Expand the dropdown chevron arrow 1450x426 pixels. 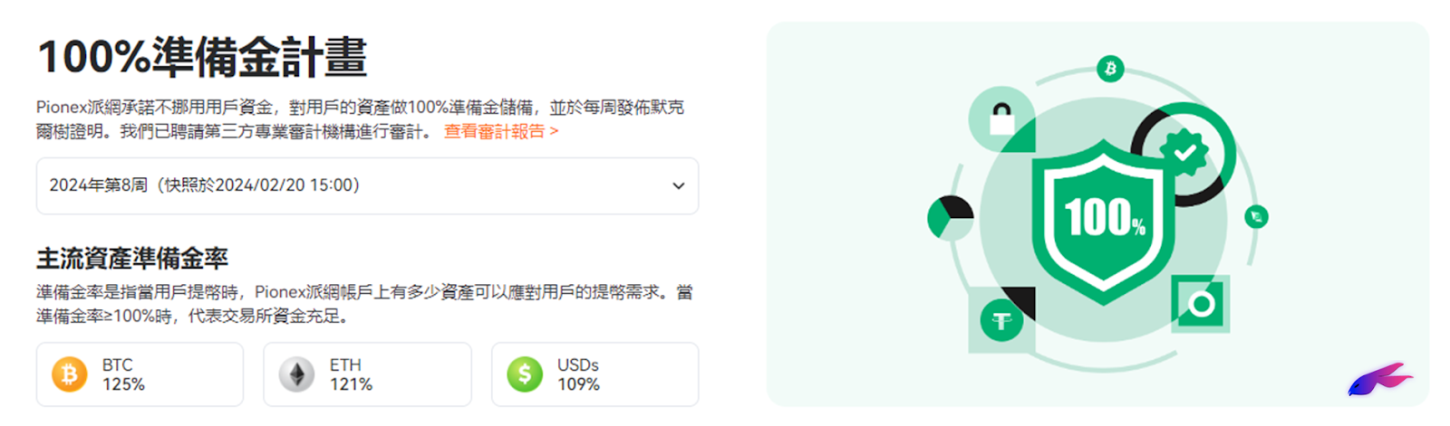(x=678, y=185)
